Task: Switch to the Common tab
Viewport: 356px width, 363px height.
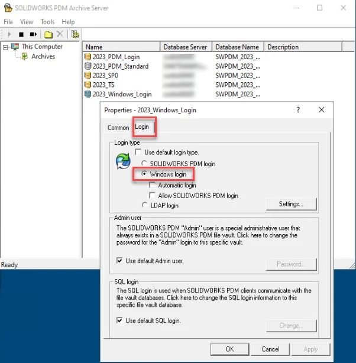Action: tap(118, 128)
